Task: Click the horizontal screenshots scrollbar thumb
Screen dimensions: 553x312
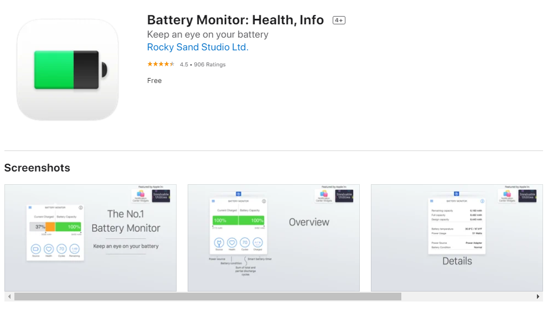Action: pos(208,297)
